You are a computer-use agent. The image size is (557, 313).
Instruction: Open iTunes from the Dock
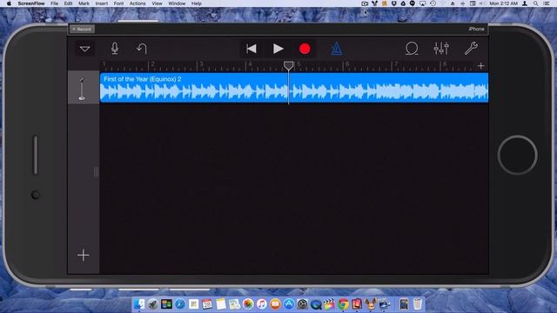(x=262, y=304)
